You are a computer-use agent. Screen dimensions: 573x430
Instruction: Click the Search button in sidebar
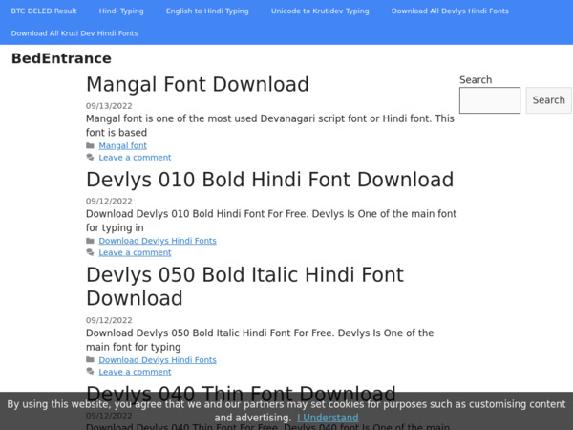coord(548,100)
